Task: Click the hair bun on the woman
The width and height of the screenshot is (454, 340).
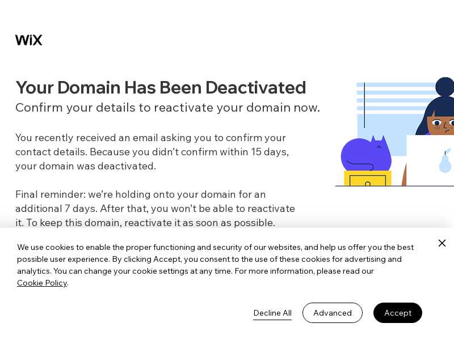Action: pos(445,87)
